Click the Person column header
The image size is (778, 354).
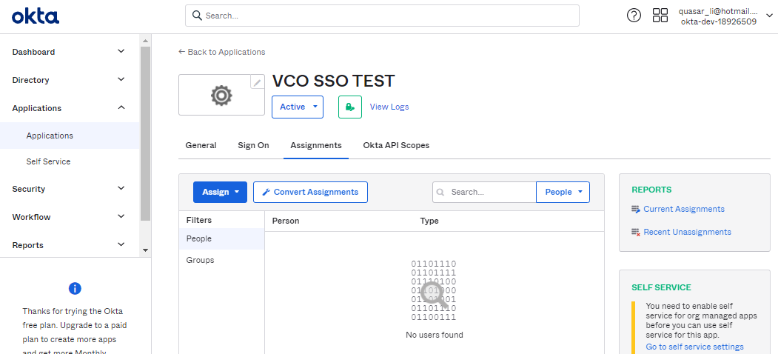(x=286, y=221)
